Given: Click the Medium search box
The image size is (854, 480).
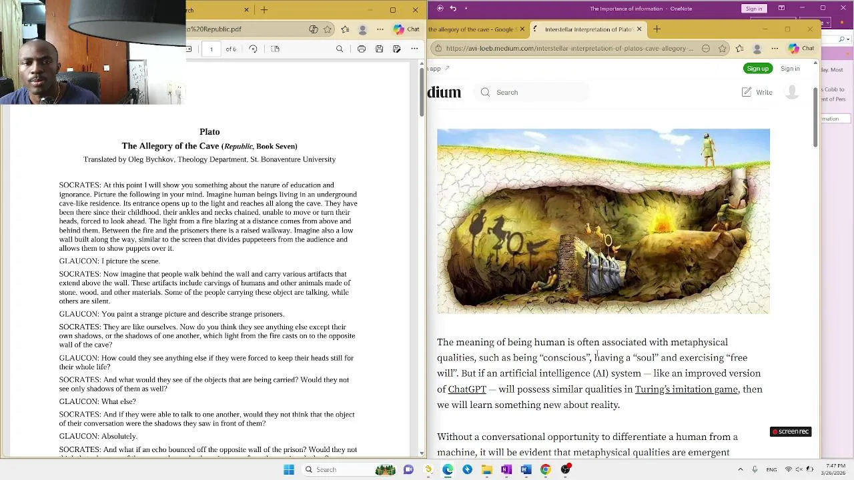Looking at the screenshot, I should [x=532, y=92].
